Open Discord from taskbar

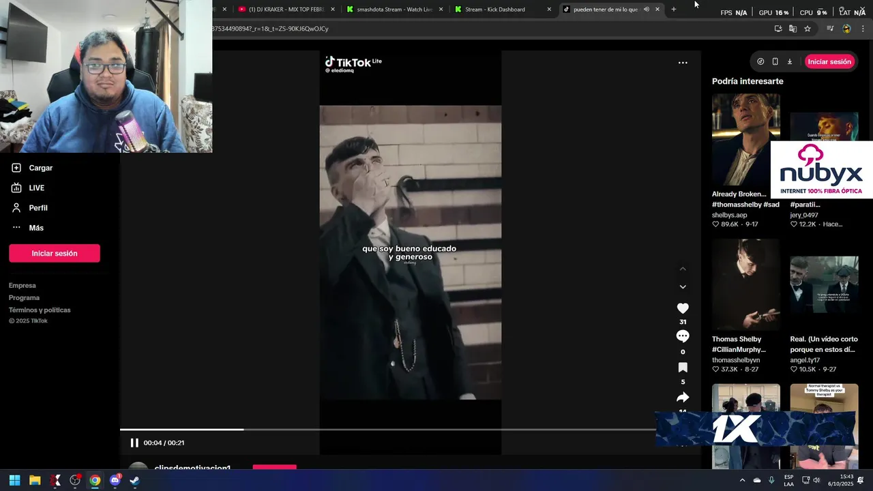(x=115, y=480)
